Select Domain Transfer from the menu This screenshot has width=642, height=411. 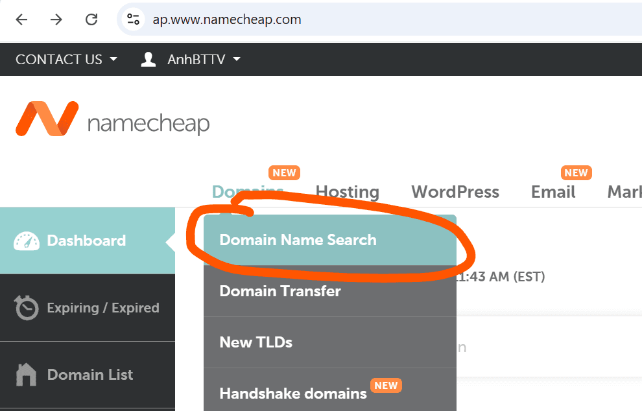(280, 291)
